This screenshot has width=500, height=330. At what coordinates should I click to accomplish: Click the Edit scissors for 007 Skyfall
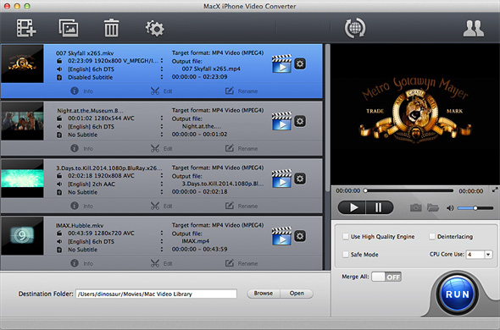pos(161,91)
